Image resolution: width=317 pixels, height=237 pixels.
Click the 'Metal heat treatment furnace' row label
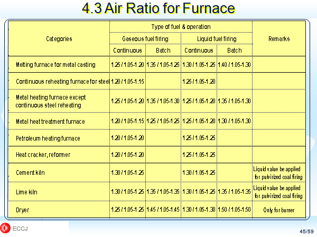[x=51, y=122]
